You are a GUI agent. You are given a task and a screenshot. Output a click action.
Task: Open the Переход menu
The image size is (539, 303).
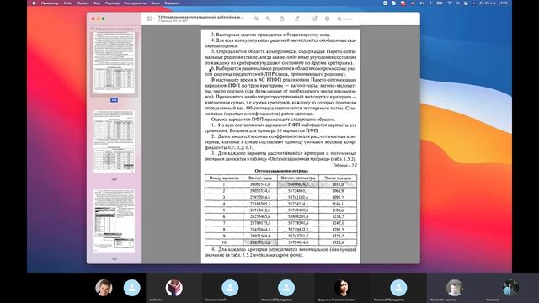112,3
